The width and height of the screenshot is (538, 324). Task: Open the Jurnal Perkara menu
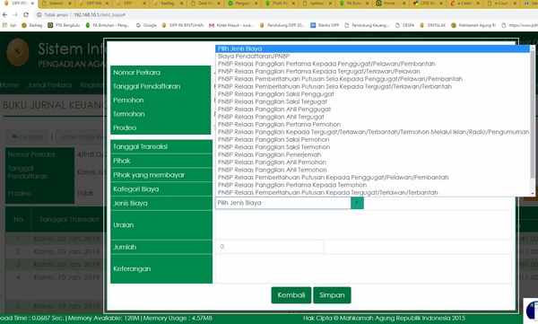pos(49,85)
